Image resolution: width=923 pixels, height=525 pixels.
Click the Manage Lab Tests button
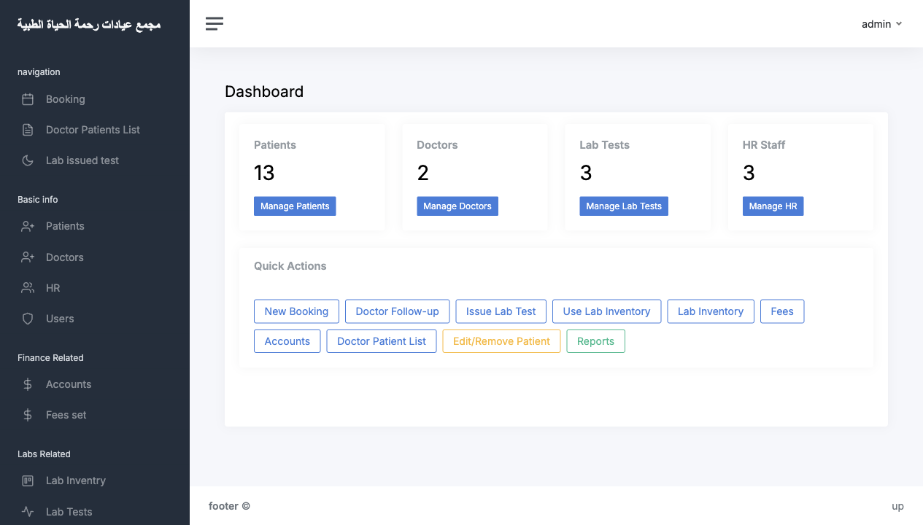624,206
